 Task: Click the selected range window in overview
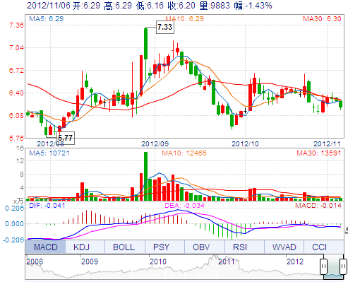334,266
